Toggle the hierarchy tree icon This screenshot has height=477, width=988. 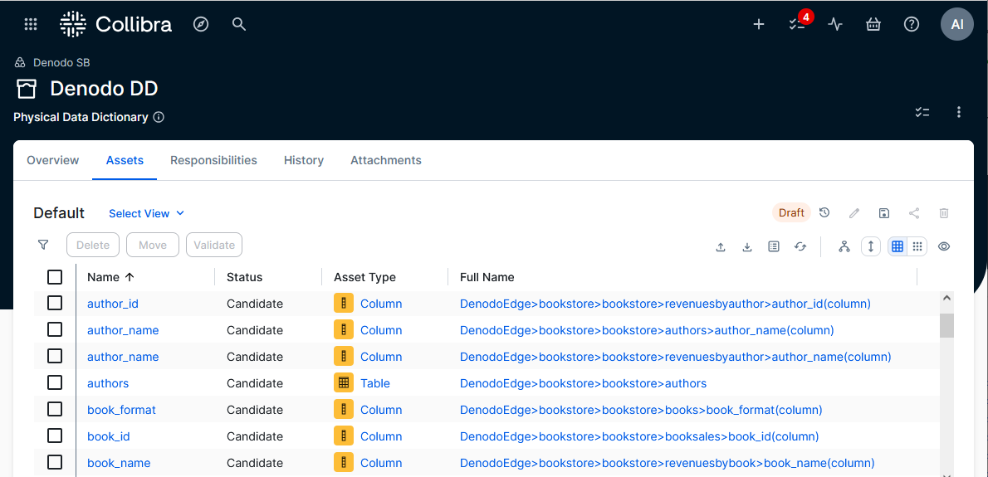(844, 246)
